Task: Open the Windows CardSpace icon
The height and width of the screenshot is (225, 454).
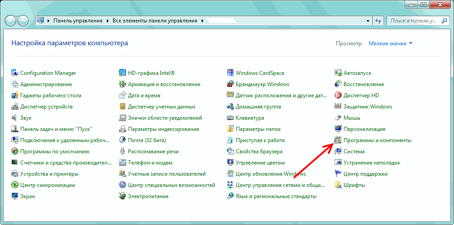Action: [x=230, y=73]
